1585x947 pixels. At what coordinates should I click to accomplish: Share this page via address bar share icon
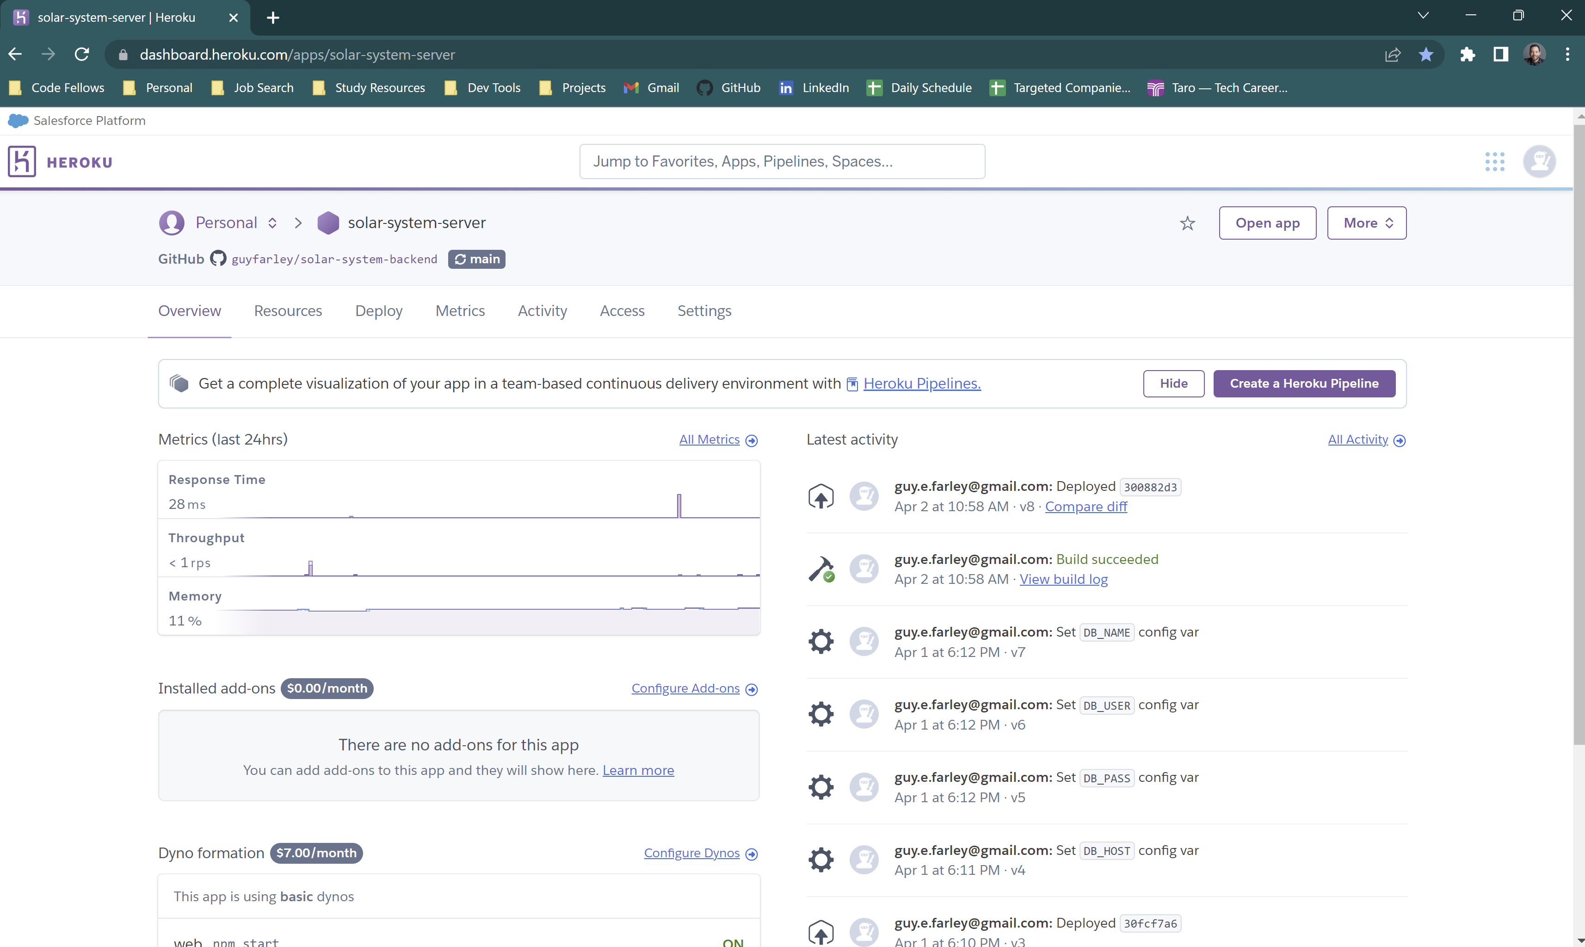1393,54
